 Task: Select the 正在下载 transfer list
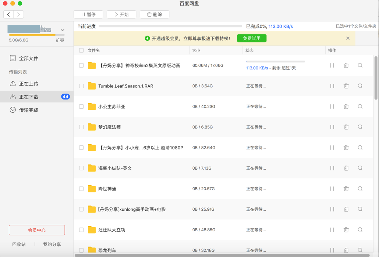[37, 97]
